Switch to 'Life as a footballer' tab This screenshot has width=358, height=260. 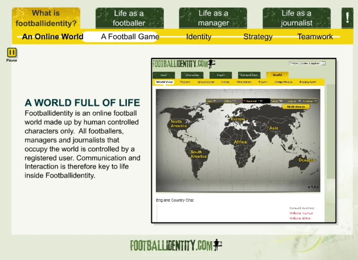[x=129, y=18]
